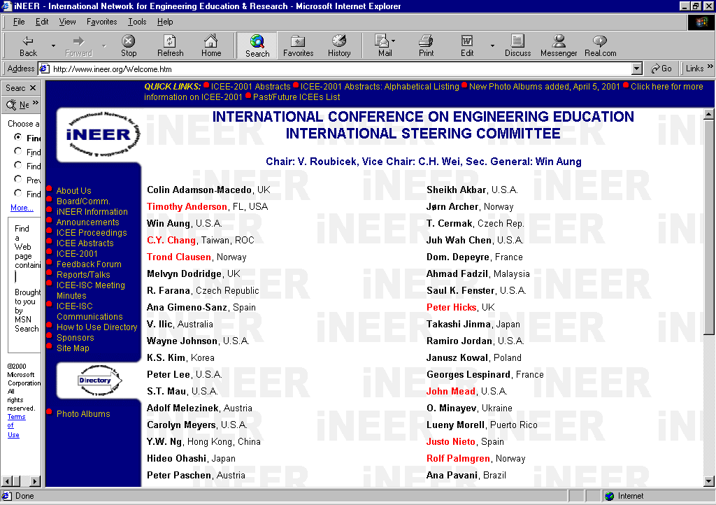The image size is (716, 505).
Task: Click the 'More...' link in Search pane
Action: 22,208
